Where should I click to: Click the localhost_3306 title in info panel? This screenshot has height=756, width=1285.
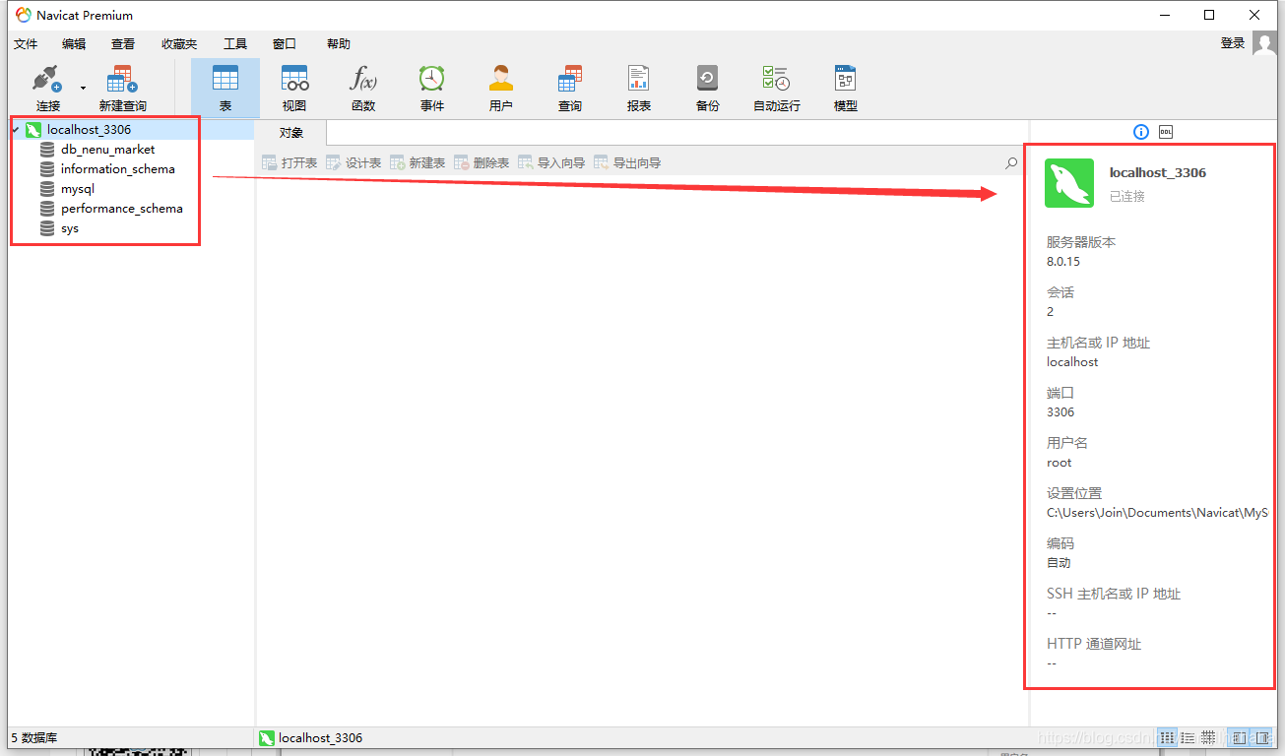coord(1158,172)
